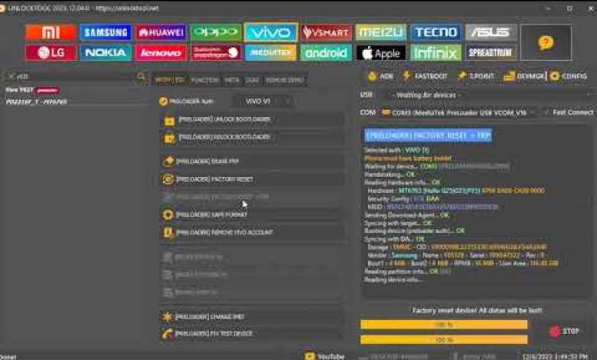Open the Apple brand section
The height and width of the screenshot is (360, 597).
[380, 53]
